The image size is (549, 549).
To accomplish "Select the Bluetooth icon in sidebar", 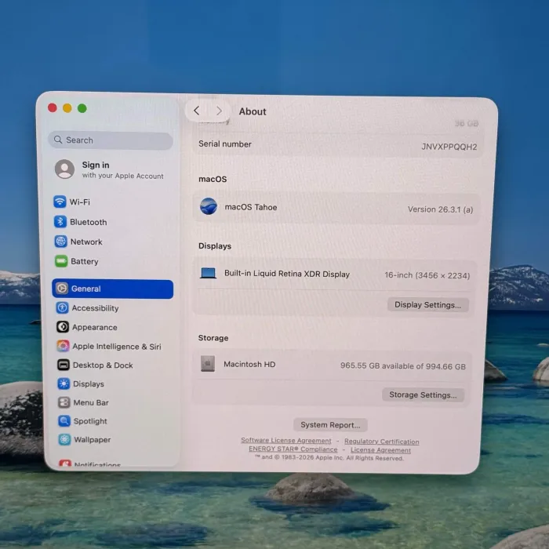I will click(60, 222).
